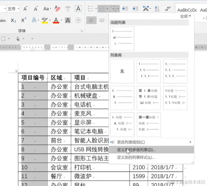
Task: Open font color dropdown arrow
Action: 61,20
